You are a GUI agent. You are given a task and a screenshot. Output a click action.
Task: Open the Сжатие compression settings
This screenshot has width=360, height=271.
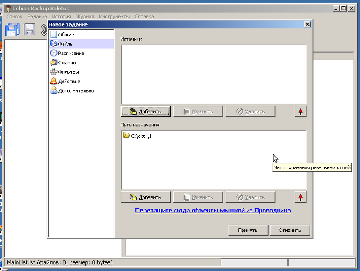coord(67,63)
